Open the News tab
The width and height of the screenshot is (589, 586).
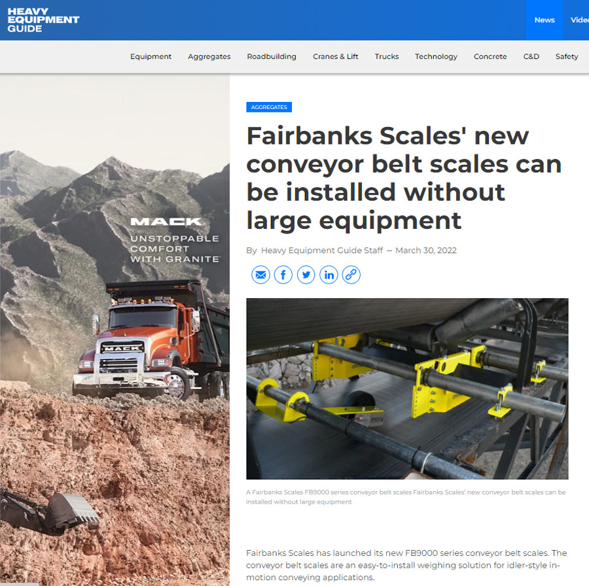(x=544, y=20)
